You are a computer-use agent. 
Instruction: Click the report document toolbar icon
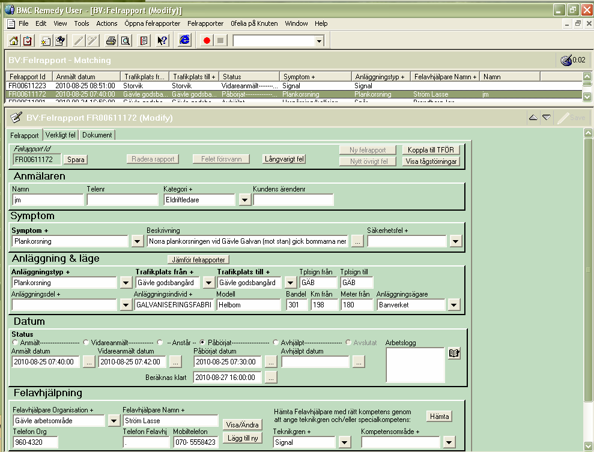pos(144,40)
